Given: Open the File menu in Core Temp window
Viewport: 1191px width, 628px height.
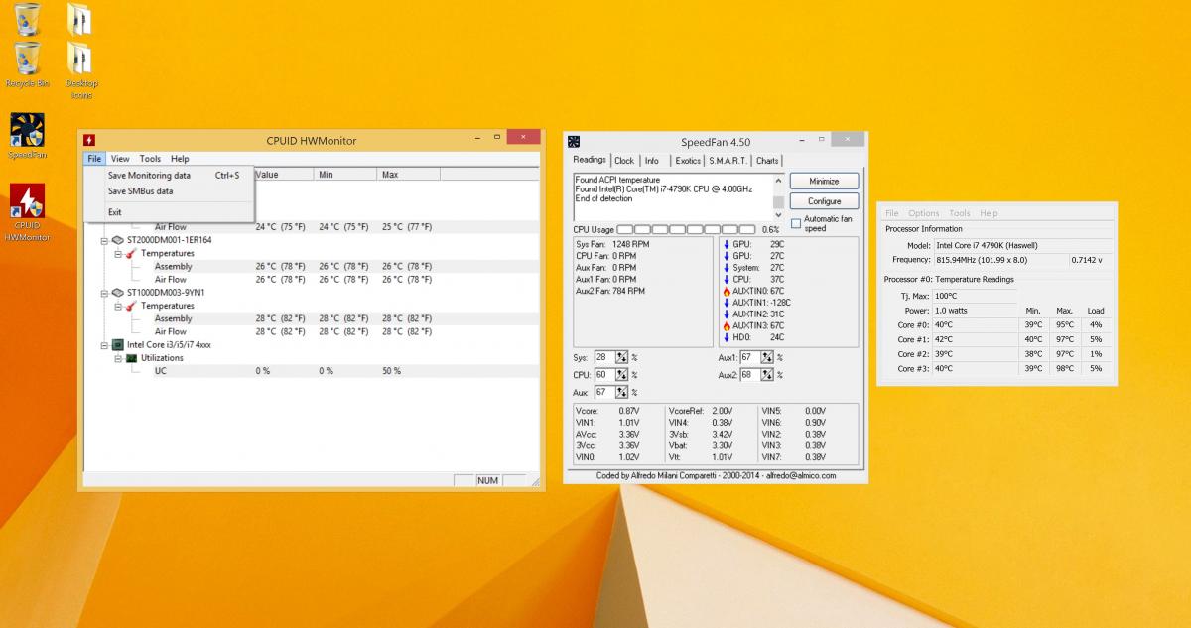Looking at the screenshot, I should [x=892, y=213].
